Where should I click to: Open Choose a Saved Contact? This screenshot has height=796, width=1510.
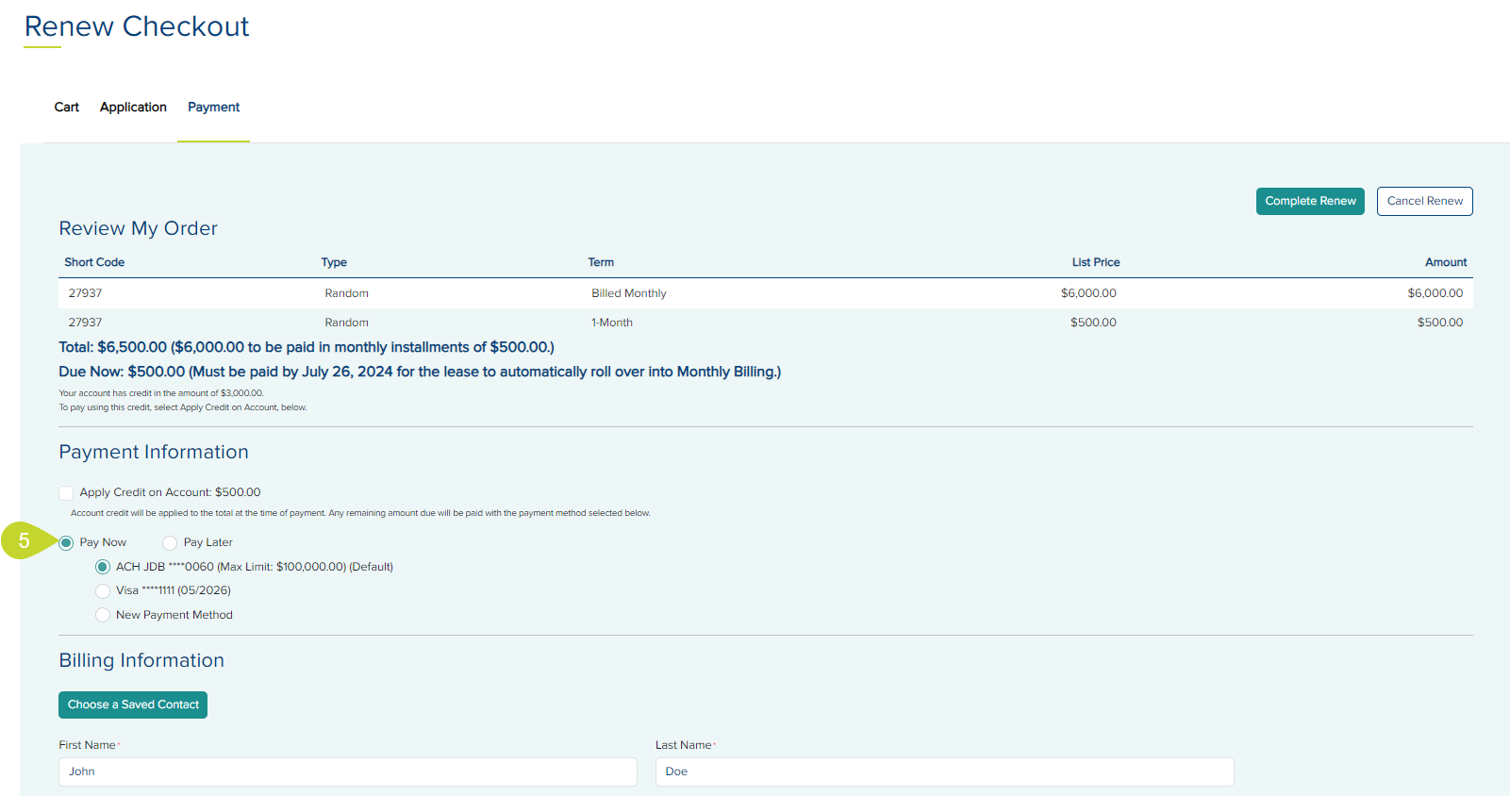click(133, 705)
